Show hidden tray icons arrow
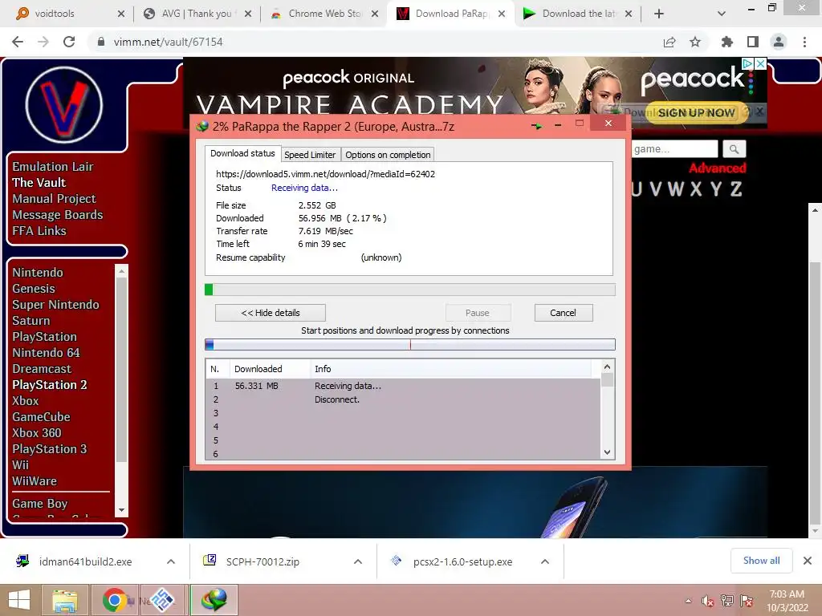Image resolution: width=822 pixels, height=616 pixels. pos(688,601)
